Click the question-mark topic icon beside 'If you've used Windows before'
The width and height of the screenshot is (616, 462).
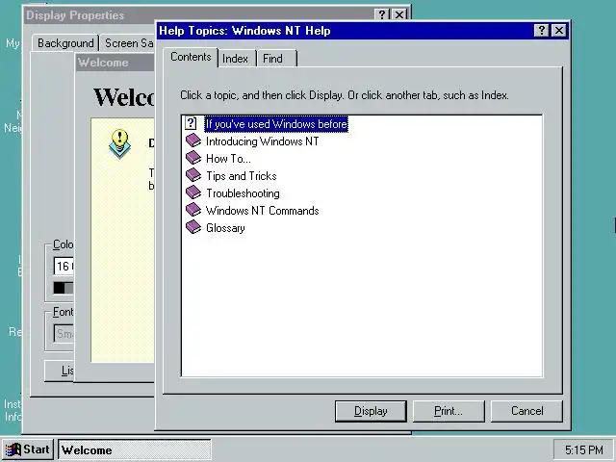pyautogui.click(x=191, y=123)
